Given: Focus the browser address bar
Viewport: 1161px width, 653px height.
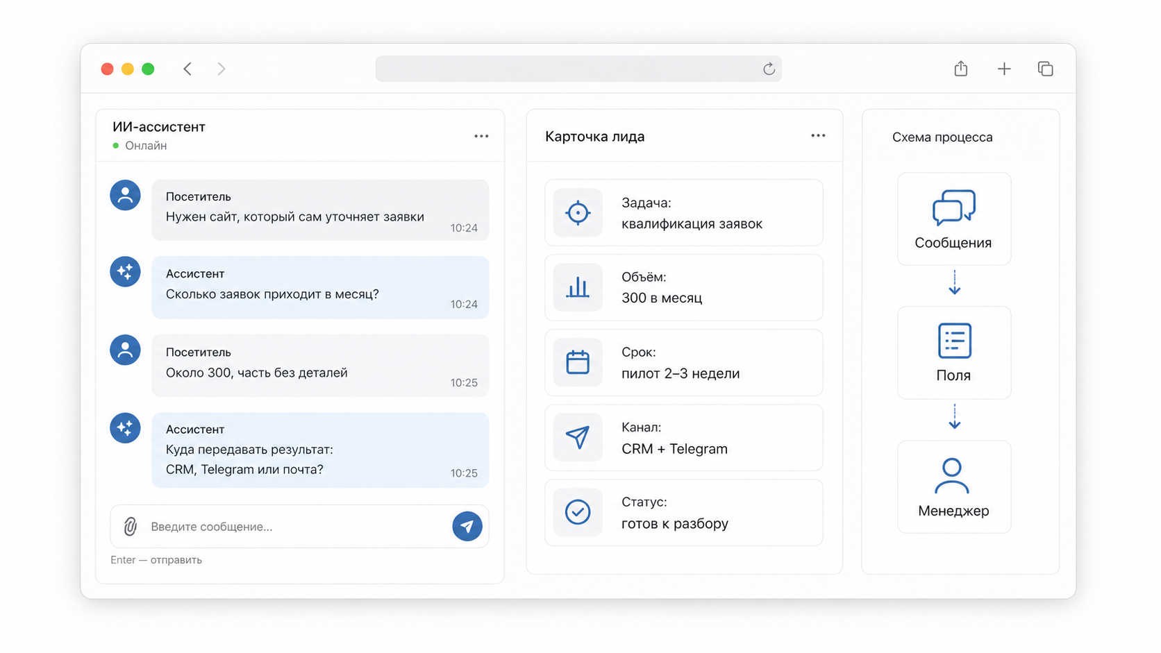Looking at the screenshot, I should 578,69.
